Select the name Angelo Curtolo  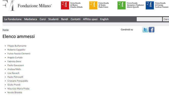15,57
